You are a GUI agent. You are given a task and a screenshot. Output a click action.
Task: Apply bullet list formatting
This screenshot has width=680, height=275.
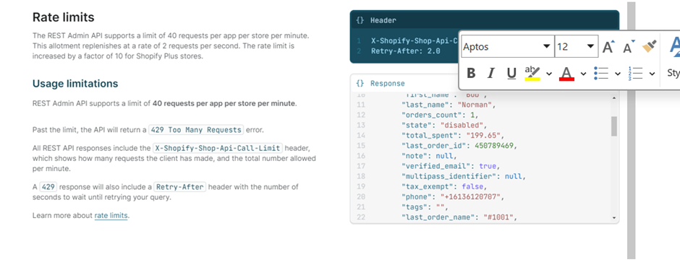[601, 73]
